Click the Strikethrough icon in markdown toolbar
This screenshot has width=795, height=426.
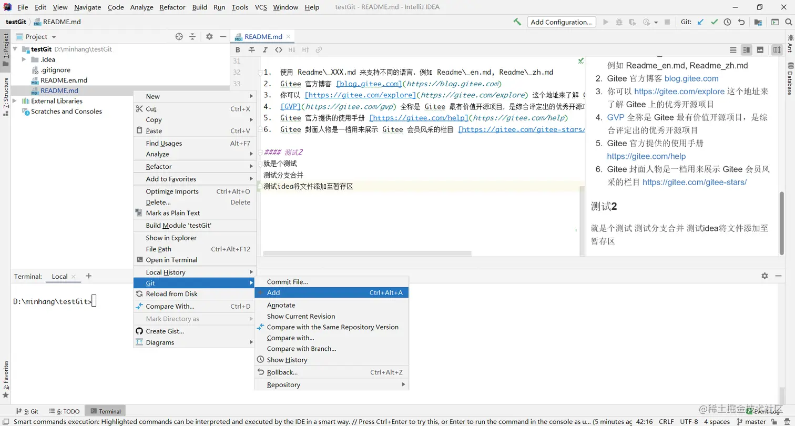251,50
